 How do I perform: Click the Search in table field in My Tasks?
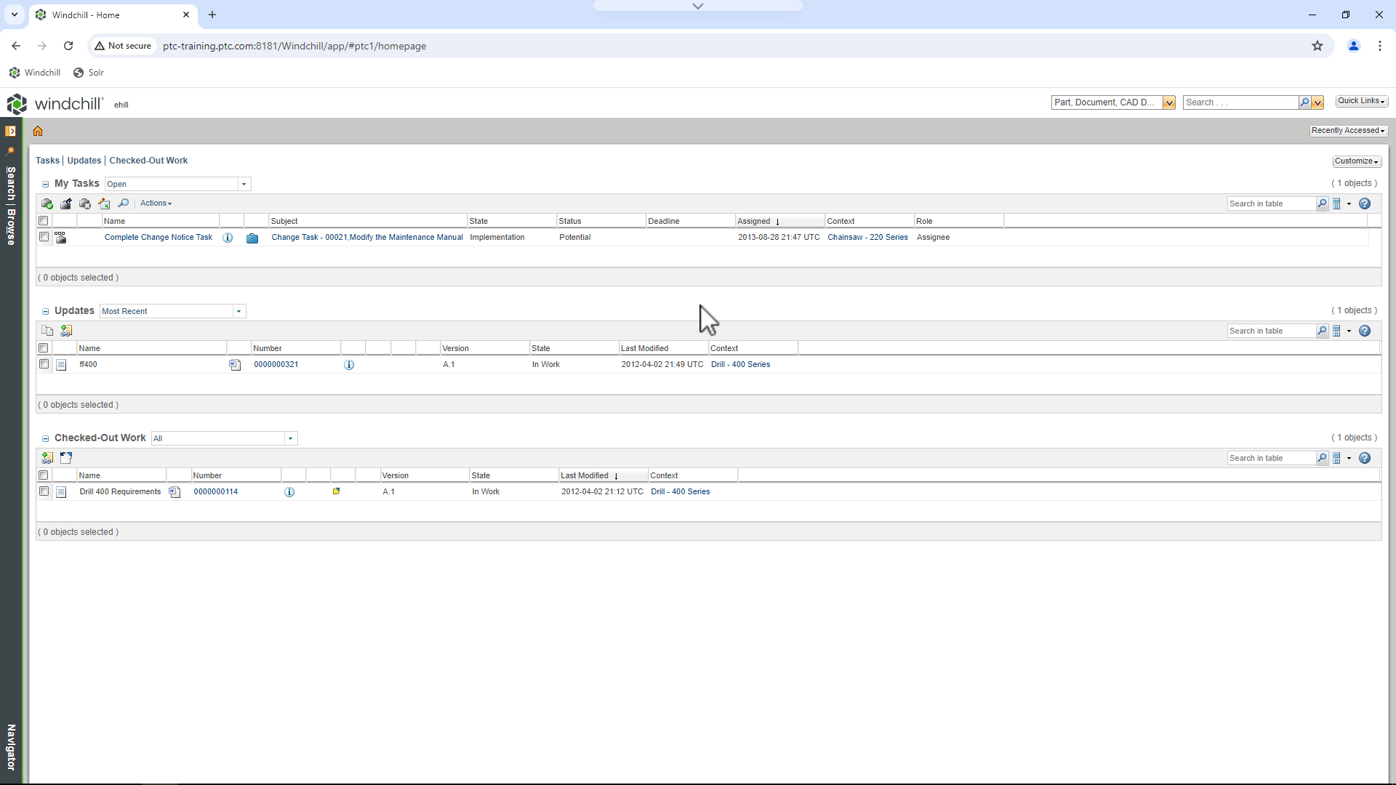pos(1271,204)
